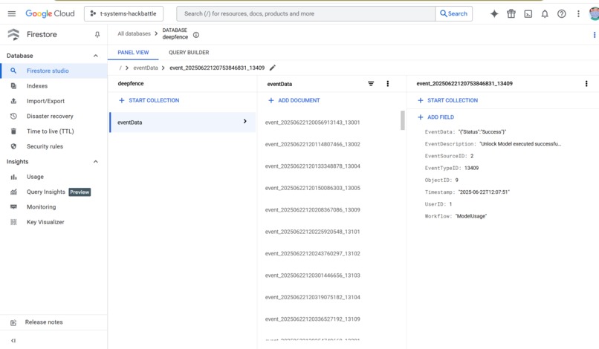Viewport: 599px width, 349px height.
Task: Switch to Panel View tab
Action: [x=133, y=52]
